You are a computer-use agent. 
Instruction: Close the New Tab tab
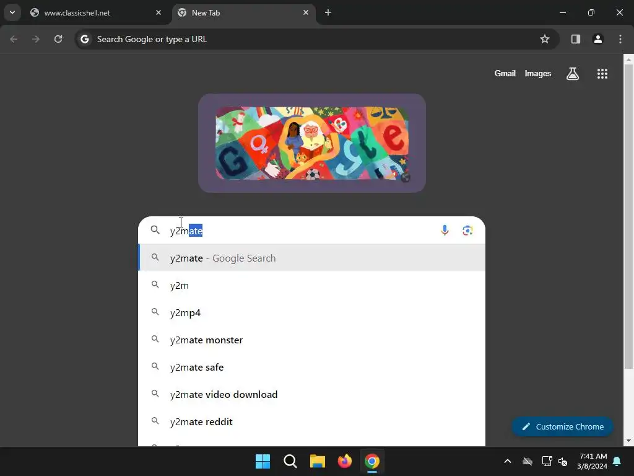(306, 12)
